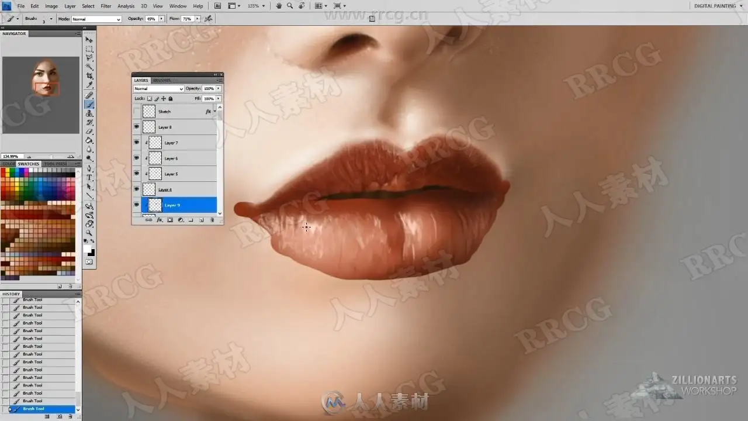Select the Blur tool
This screenshot has width=748, height=421.
89,149
